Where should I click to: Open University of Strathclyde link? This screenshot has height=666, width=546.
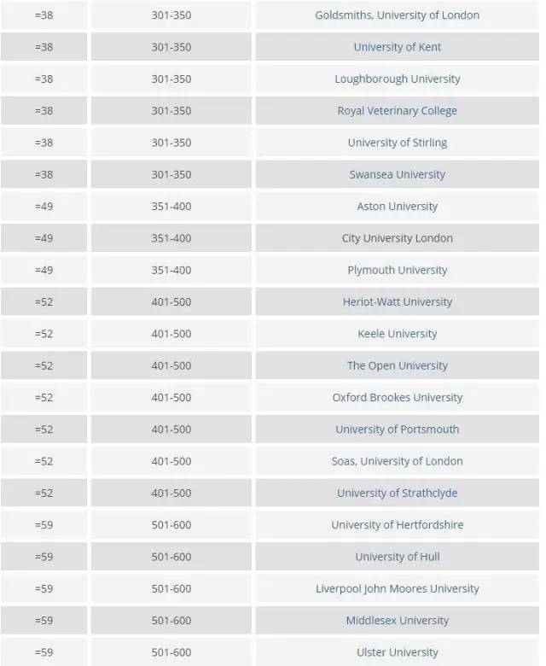[x=397, y=493]
